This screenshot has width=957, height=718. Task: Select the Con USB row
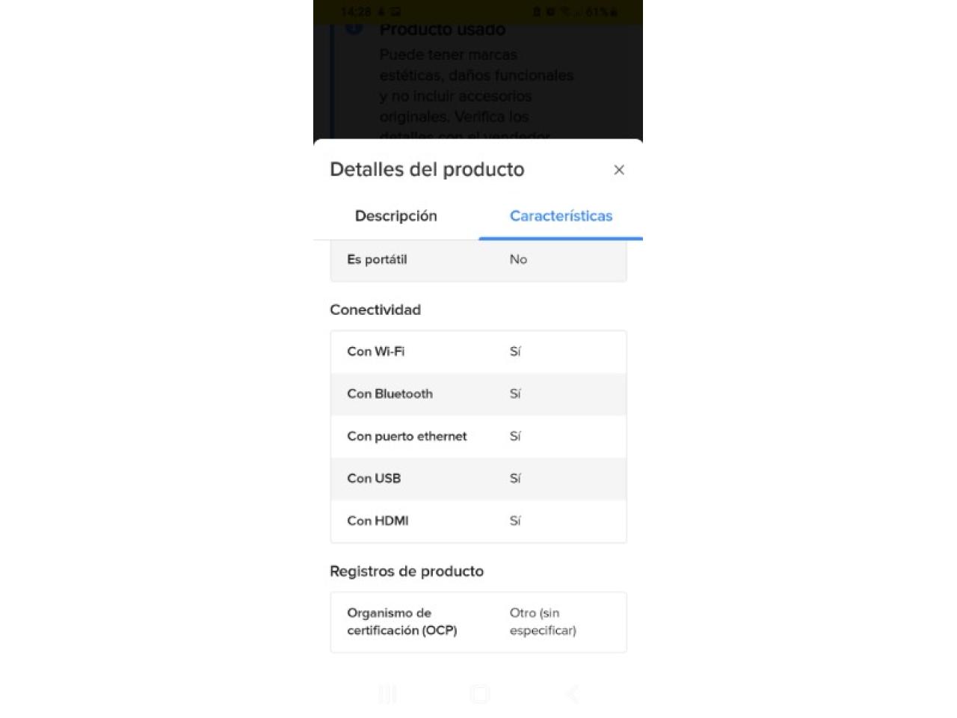coord(478,479)
